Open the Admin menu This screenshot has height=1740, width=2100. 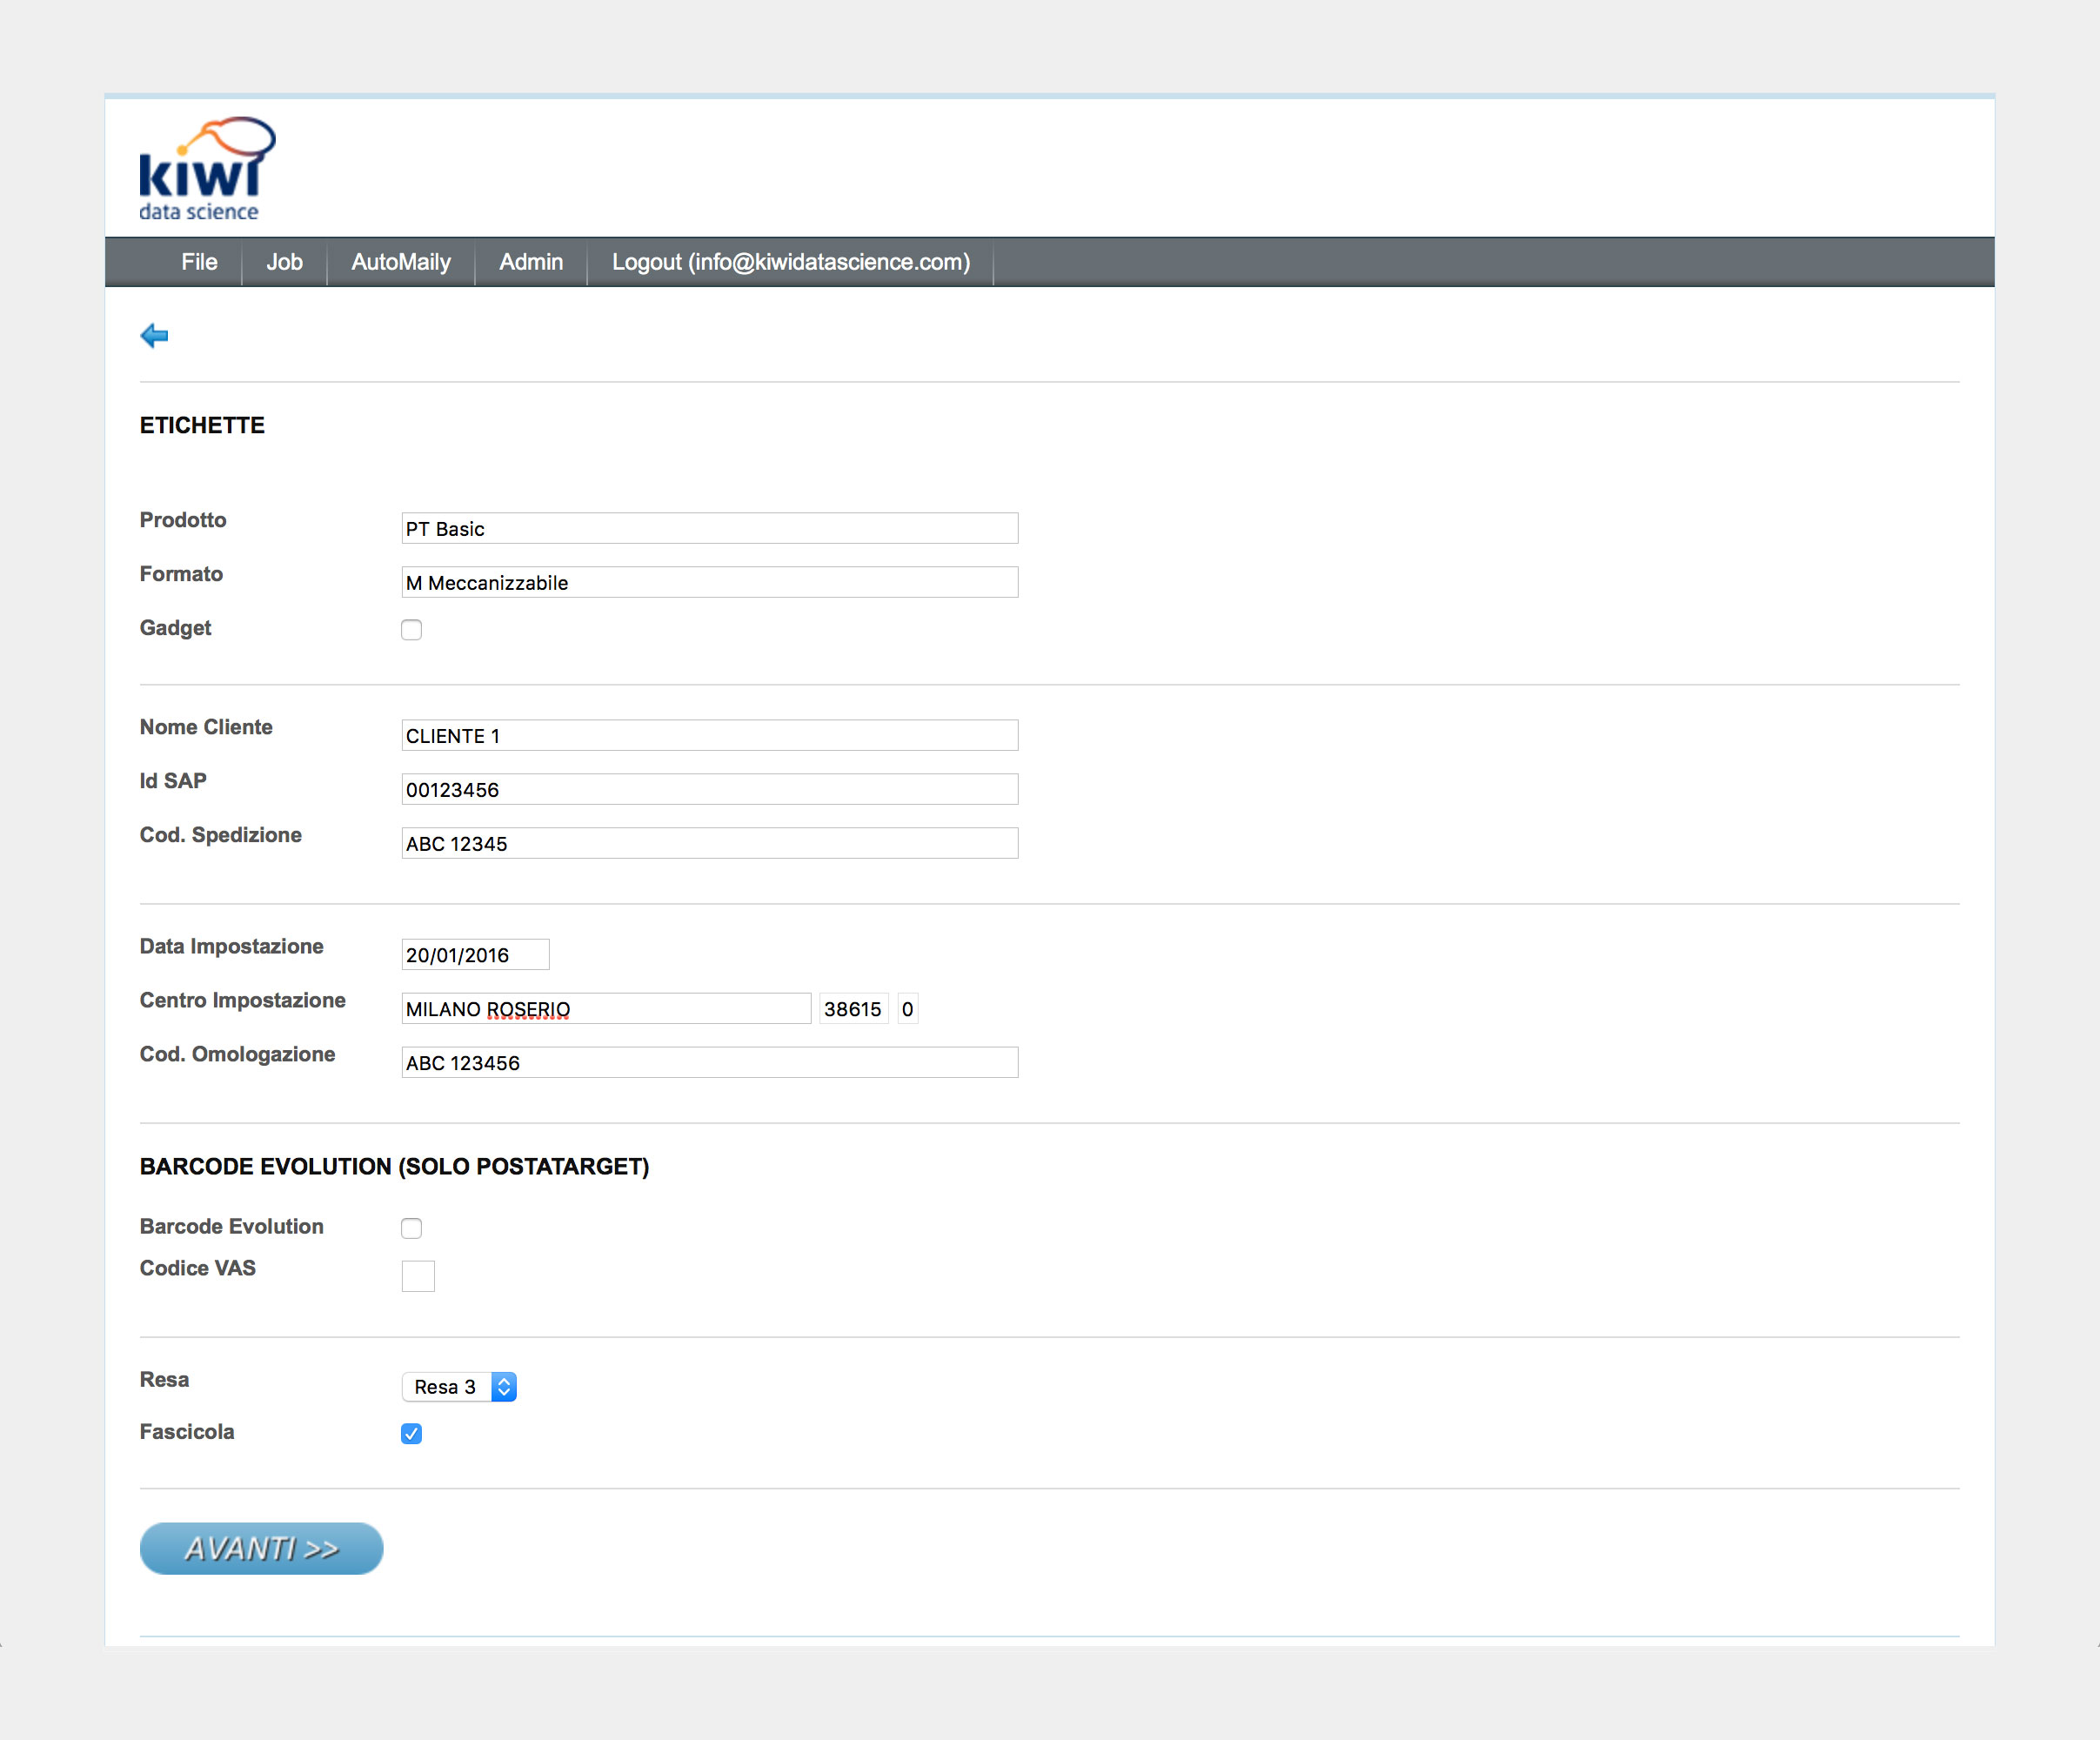pyautogui.click(x=530, y=262)
